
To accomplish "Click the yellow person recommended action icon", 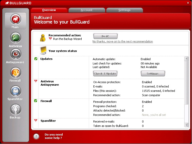I will (43, 38).
